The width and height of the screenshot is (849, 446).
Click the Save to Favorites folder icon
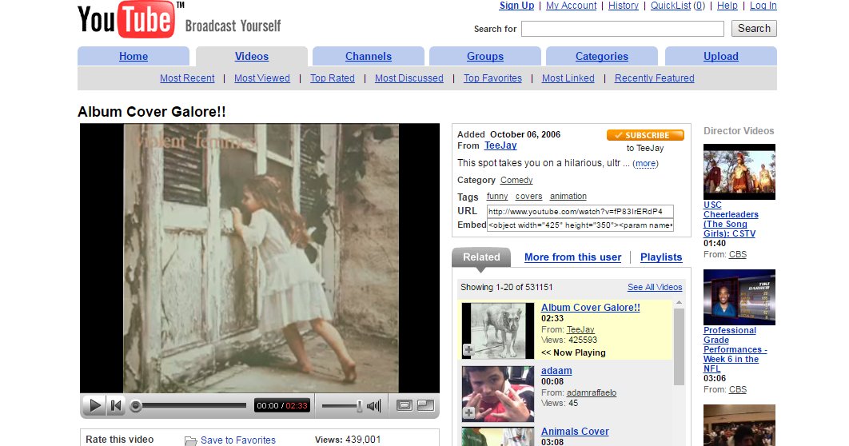point(190,440)
